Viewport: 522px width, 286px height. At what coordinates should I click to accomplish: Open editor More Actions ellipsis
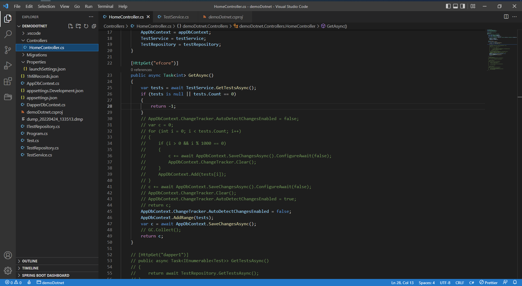pos(514,17)
